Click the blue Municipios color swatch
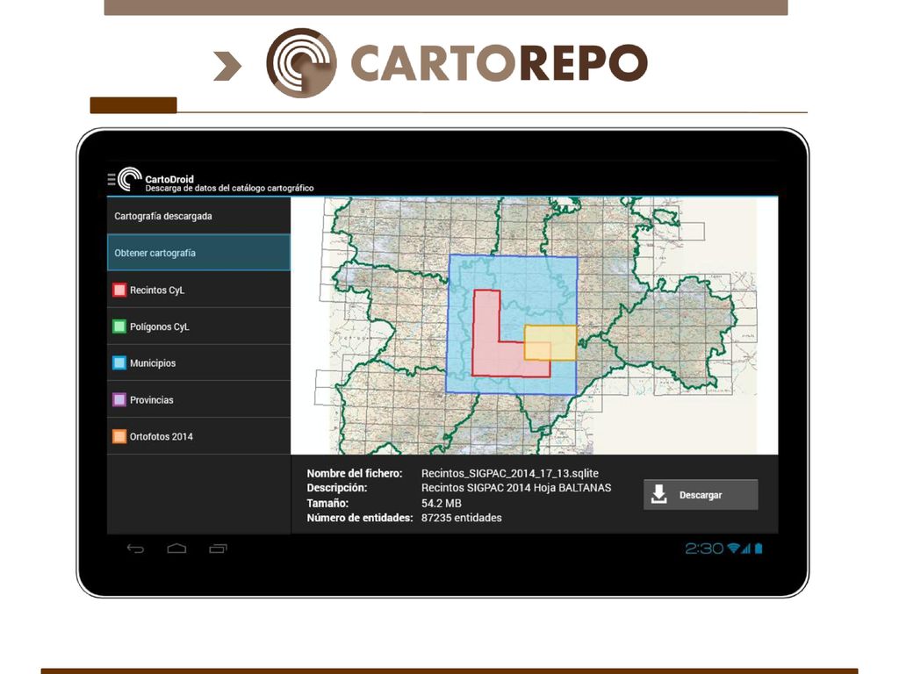Screen dimensions: 899x674 coord(119,362)
